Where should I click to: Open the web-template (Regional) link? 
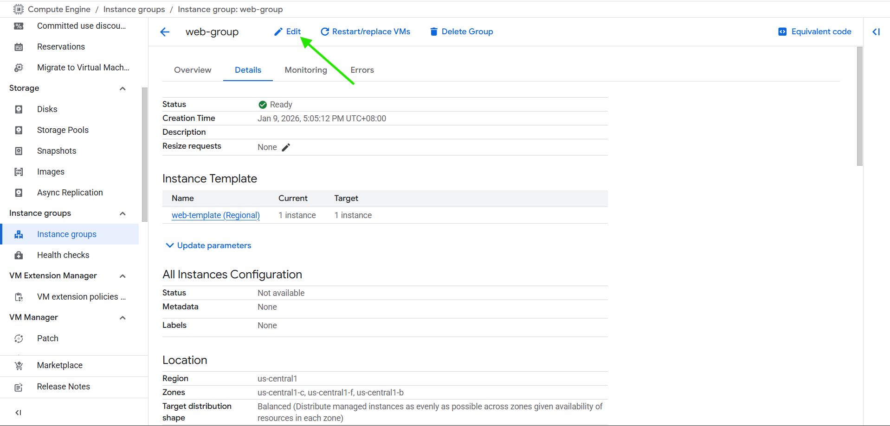point(215,215)
